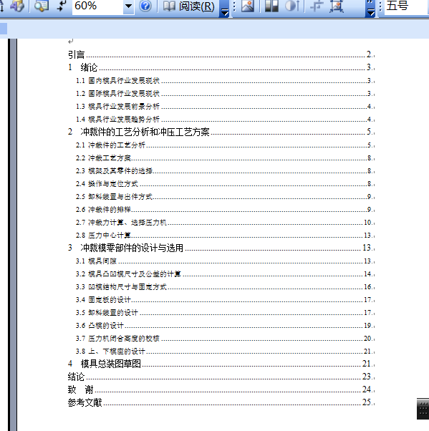Click '3.4 固定板的设计' entry
Image resolution: width=429 pixels, height=431 pixels.
tap(225, 299)
